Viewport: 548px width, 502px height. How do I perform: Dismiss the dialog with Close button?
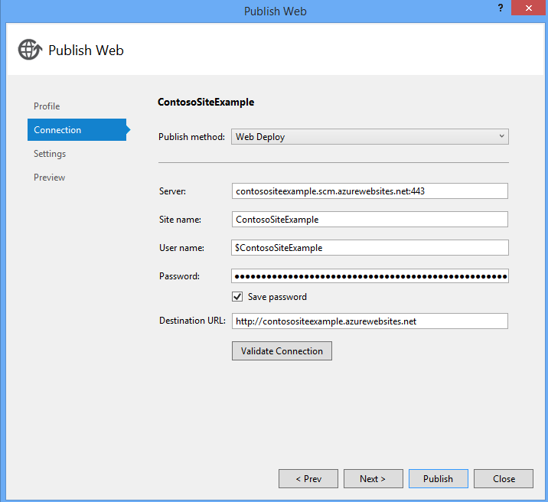pos(504,478)
